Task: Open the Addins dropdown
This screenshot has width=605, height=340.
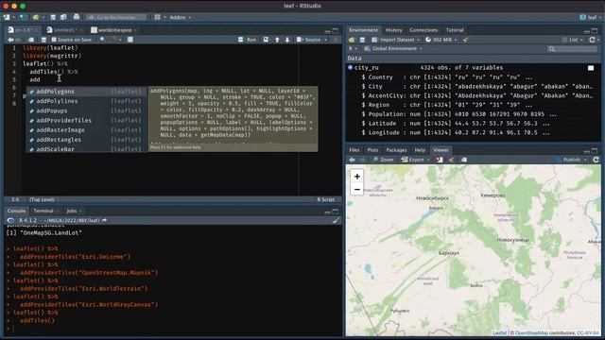Action: tap(181, 17)
